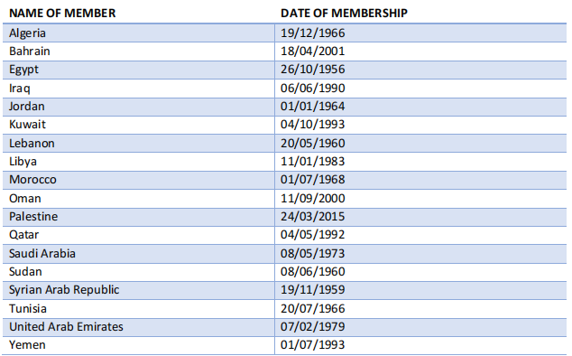Select the Iraq row name
Viewport: 572px width, 356px height.
[x=20, y=89]
